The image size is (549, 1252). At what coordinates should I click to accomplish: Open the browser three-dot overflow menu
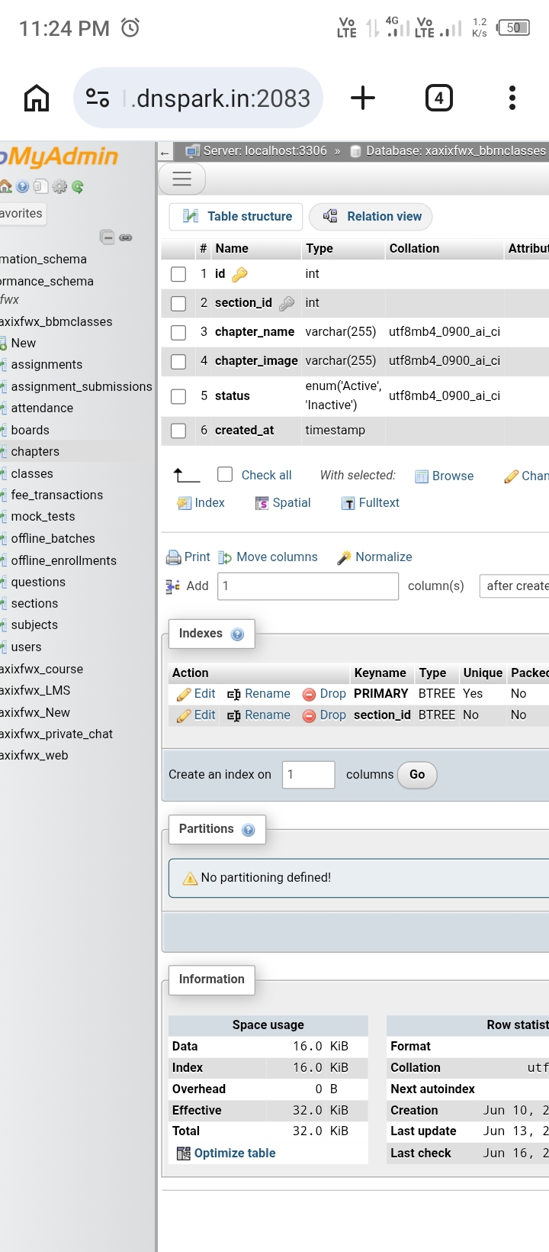(512, 98)
